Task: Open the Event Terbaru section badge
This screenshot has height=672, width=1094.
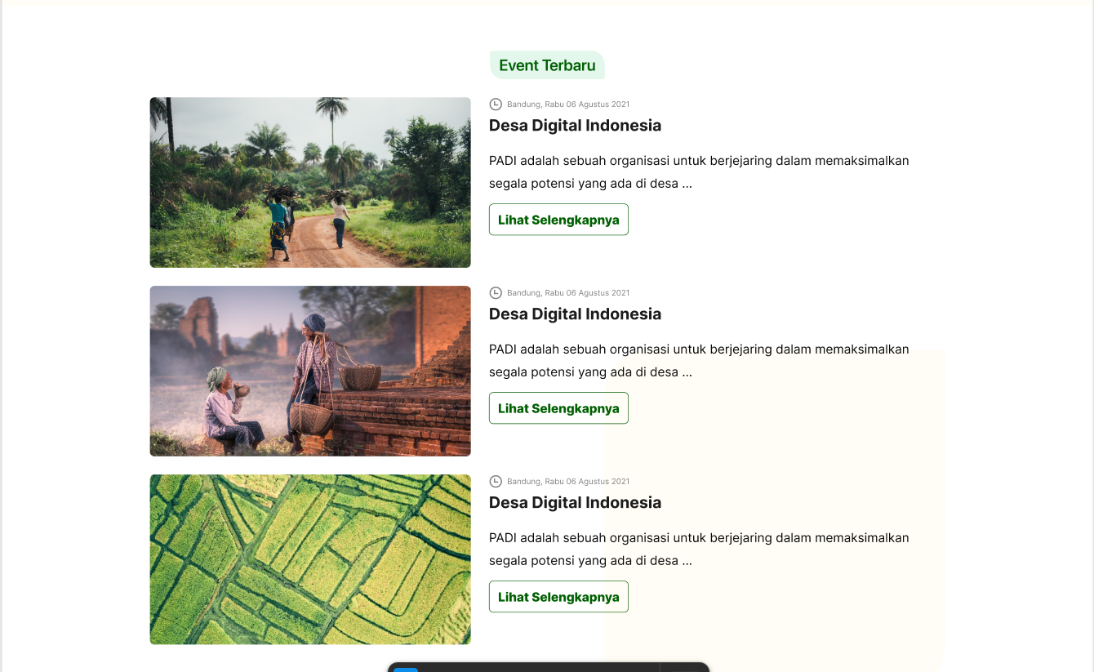Action: tap(547, 65)
